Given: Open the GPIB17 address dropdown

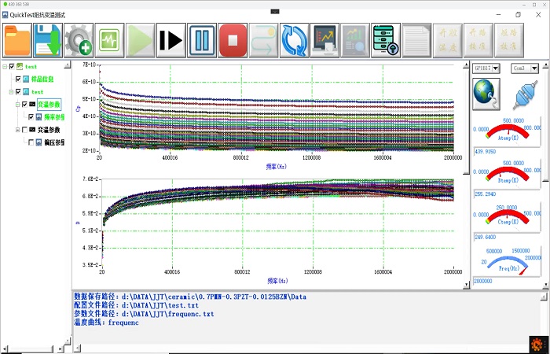Looking at the screenshot, I should click(496, 68).
